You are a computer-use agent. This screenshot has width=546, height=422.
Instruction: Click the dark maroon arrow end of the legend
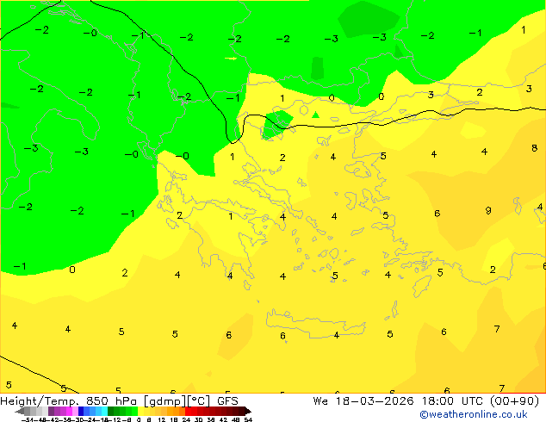[x=248, y=411]
